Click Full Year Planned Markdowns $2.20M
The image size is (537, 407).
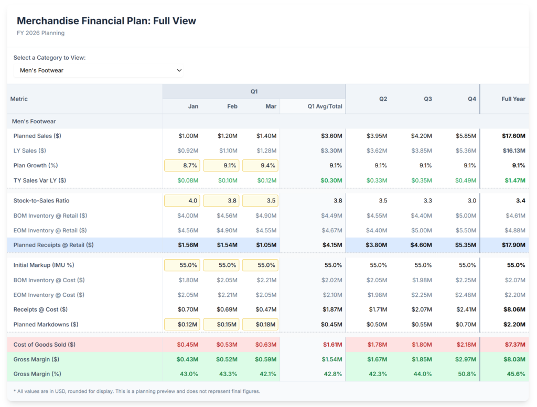click(514, 325)
